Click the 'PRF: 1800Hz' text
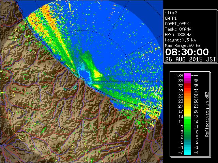Image resolution: width=218 pixels, height=163 pixels. tap(178, 35)
